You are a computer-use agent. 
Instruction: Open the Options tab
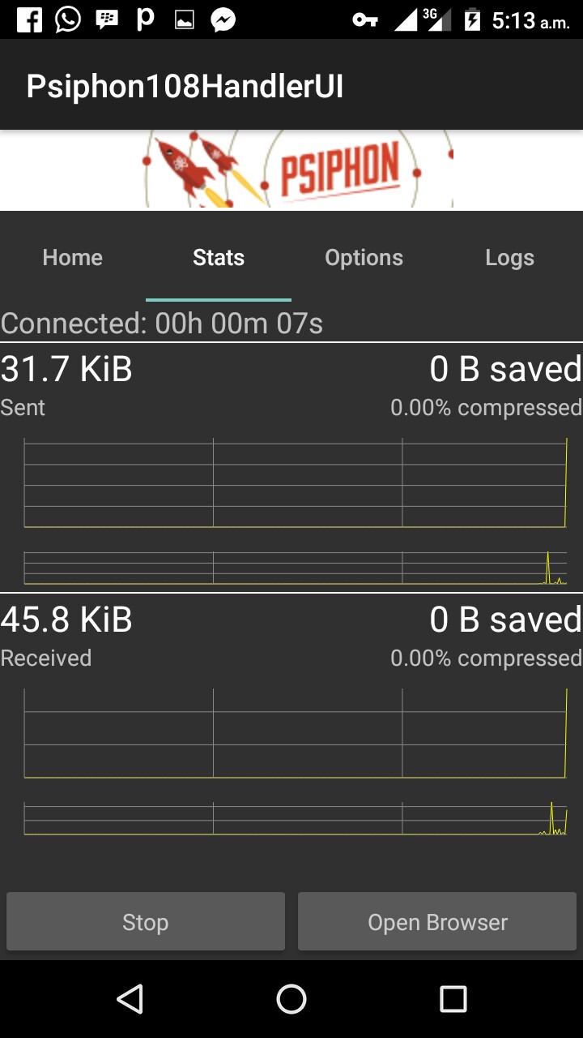(364, 258)
